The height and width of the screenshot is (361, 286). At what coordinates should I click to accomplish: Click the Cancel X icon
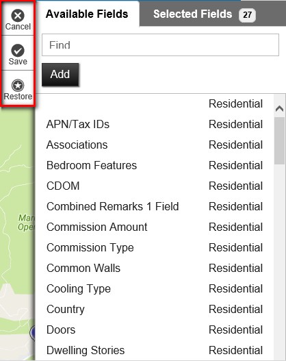click(x=18, y=16)
